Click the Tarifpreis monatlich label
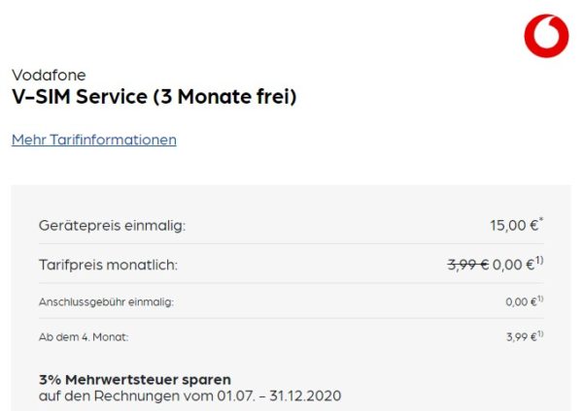 pyautogui.click(x=108, y=264)
